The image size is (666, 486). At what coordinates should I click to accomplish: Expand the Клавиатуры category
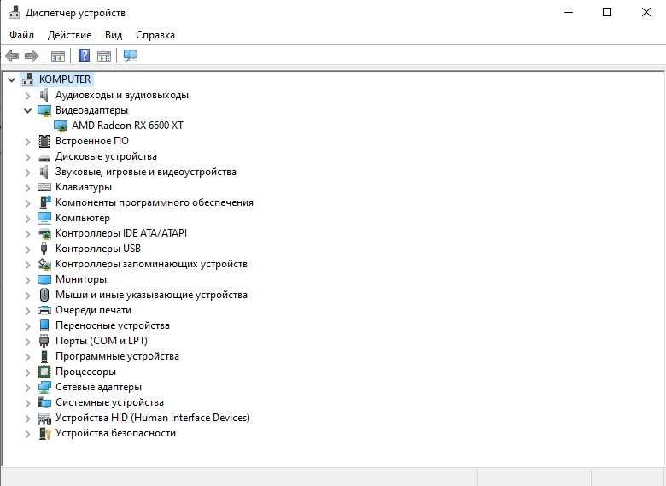28,188
